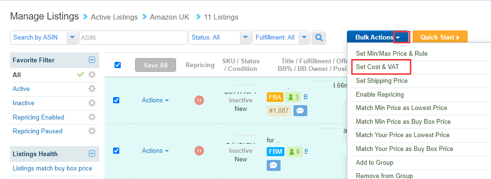Image resolution: width=491 pixels, height=179 pixels.
Task: Click the gear icon beside Active filter
Action: coord(92,89)
